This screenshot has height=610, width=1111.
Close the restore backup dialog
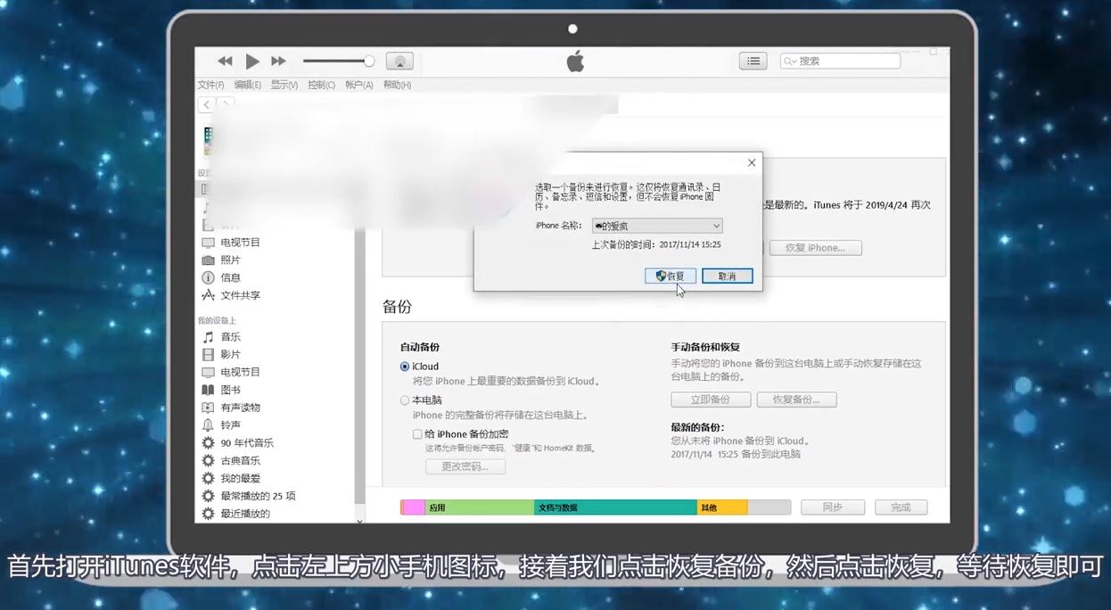752,163
